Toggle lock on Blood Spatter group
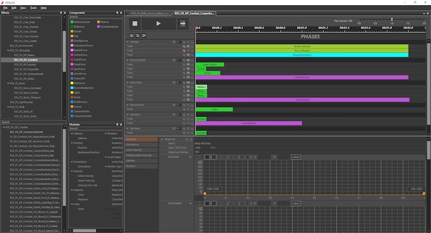This screenshot has height=233, width=431. tap(192, 60)
